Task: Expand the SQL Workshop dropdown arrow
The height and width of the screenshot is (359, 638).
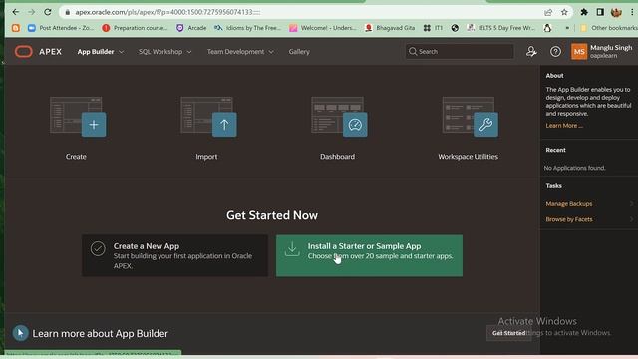Action: tap(189, 52)
